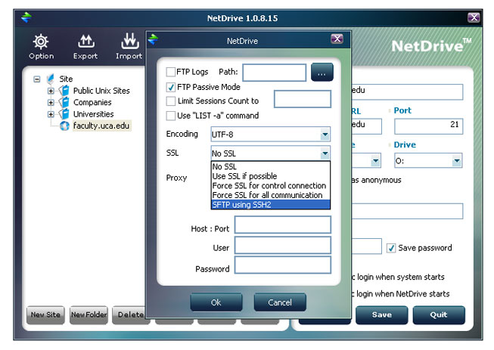Viewport: 494px width, 350px height.
Task: Open the Encoding UTF-8 dropdown
Action: [x=270, y=135]
